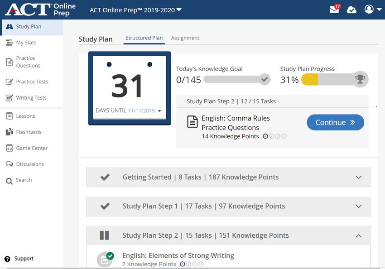This screenshot has width=385, height=269.
Task: Click the Writing Tests icon
Action: (10, 98)
